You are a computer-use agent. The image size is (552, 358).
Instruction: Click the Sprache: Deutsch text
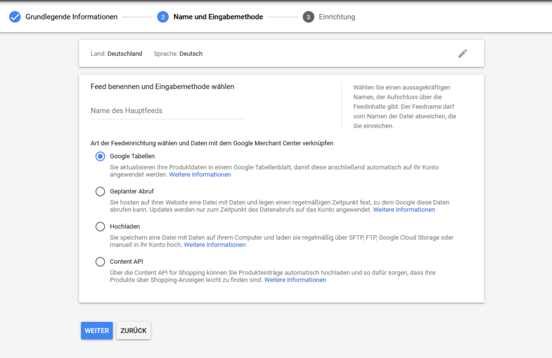tap(178, 54)
